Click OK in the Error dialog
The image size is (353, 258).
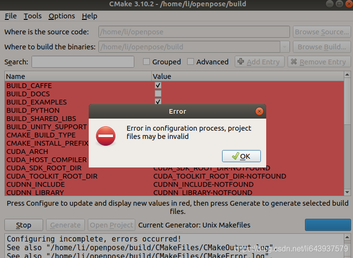241,156
